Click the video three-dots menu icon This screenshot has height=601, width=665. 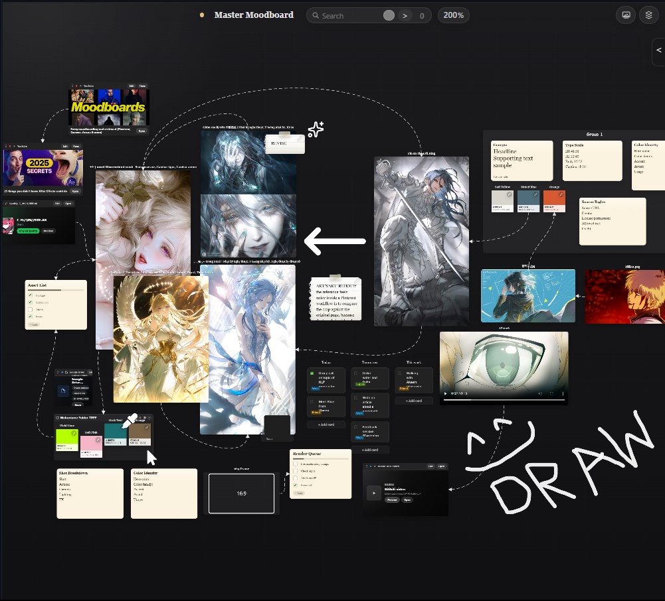(563, 393)
